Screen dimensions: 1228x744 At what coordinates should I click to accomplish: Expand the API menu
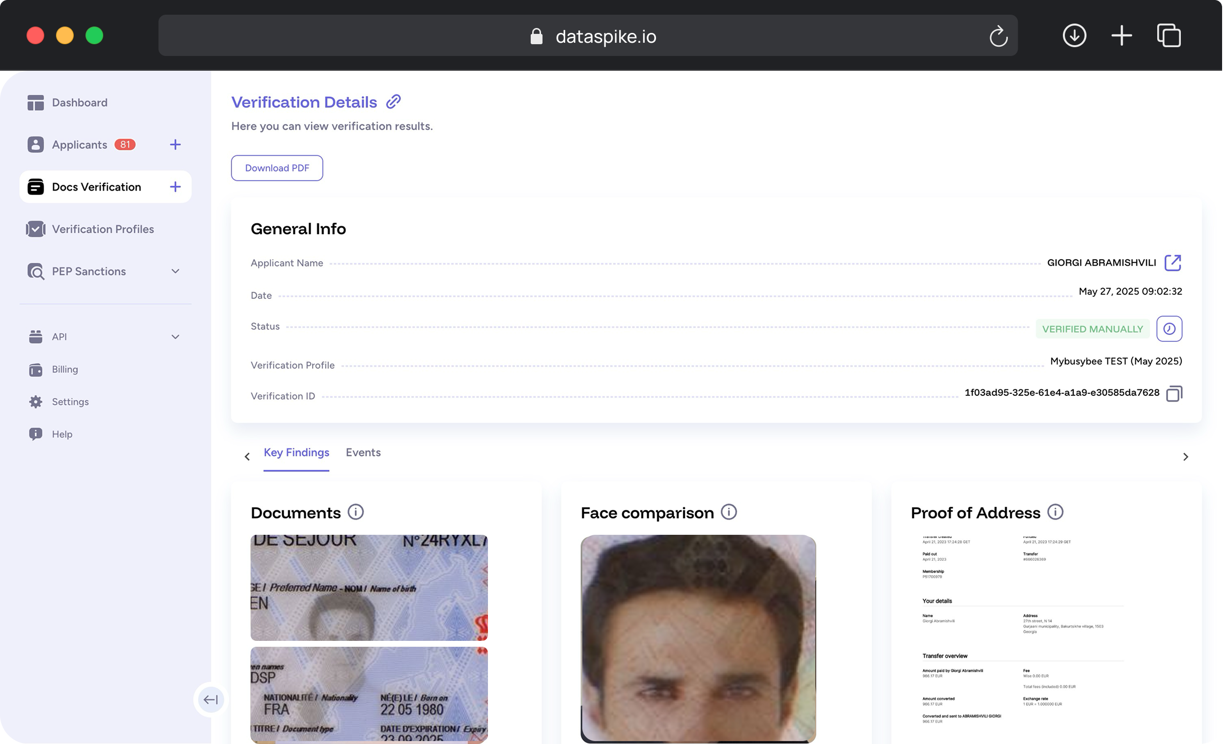(x=175, y=337)
